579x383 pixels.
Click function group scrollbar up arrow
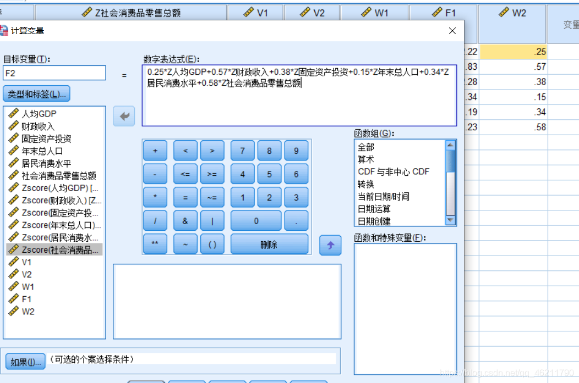pos(450,145)
